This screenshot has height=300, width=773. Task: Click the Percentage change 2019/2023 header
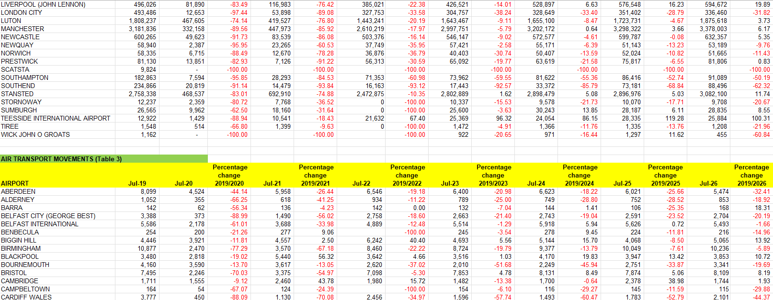[494, 175]
